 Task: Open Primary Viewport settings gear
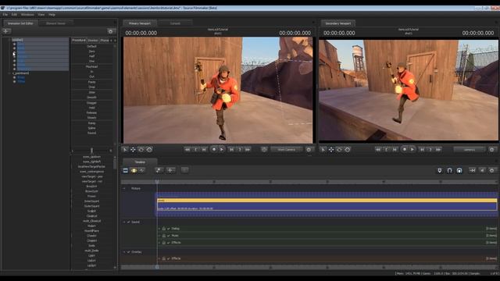[309, 149]
